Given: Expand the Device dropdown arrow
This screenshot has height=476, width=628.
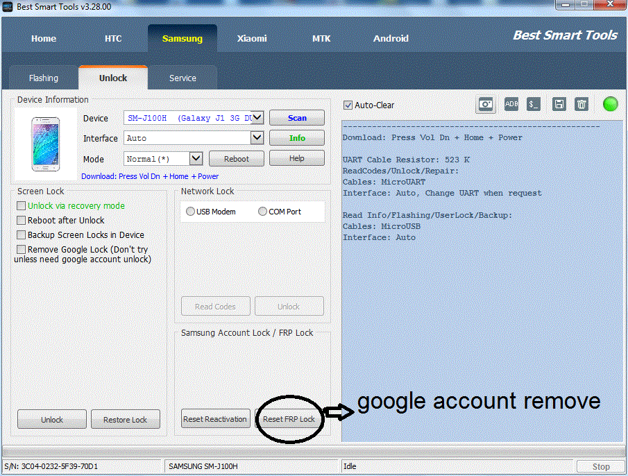Looking at the screenshot, I should (257, 118).
